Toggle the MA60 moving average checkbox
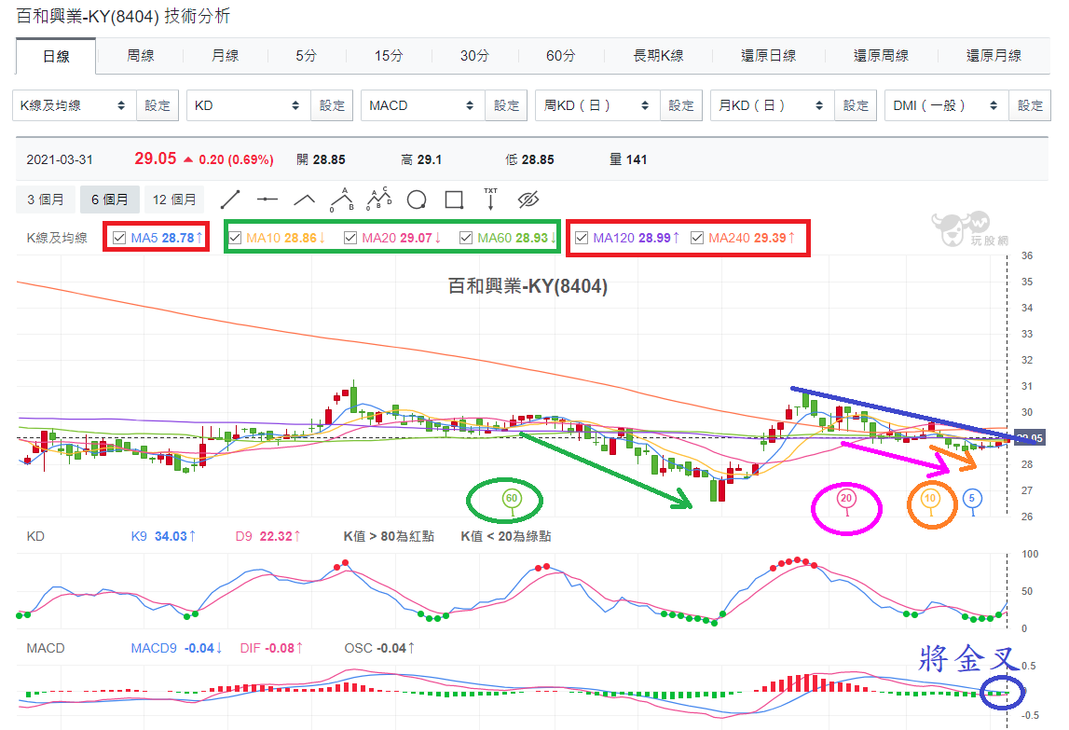 [x=466, y=238]
